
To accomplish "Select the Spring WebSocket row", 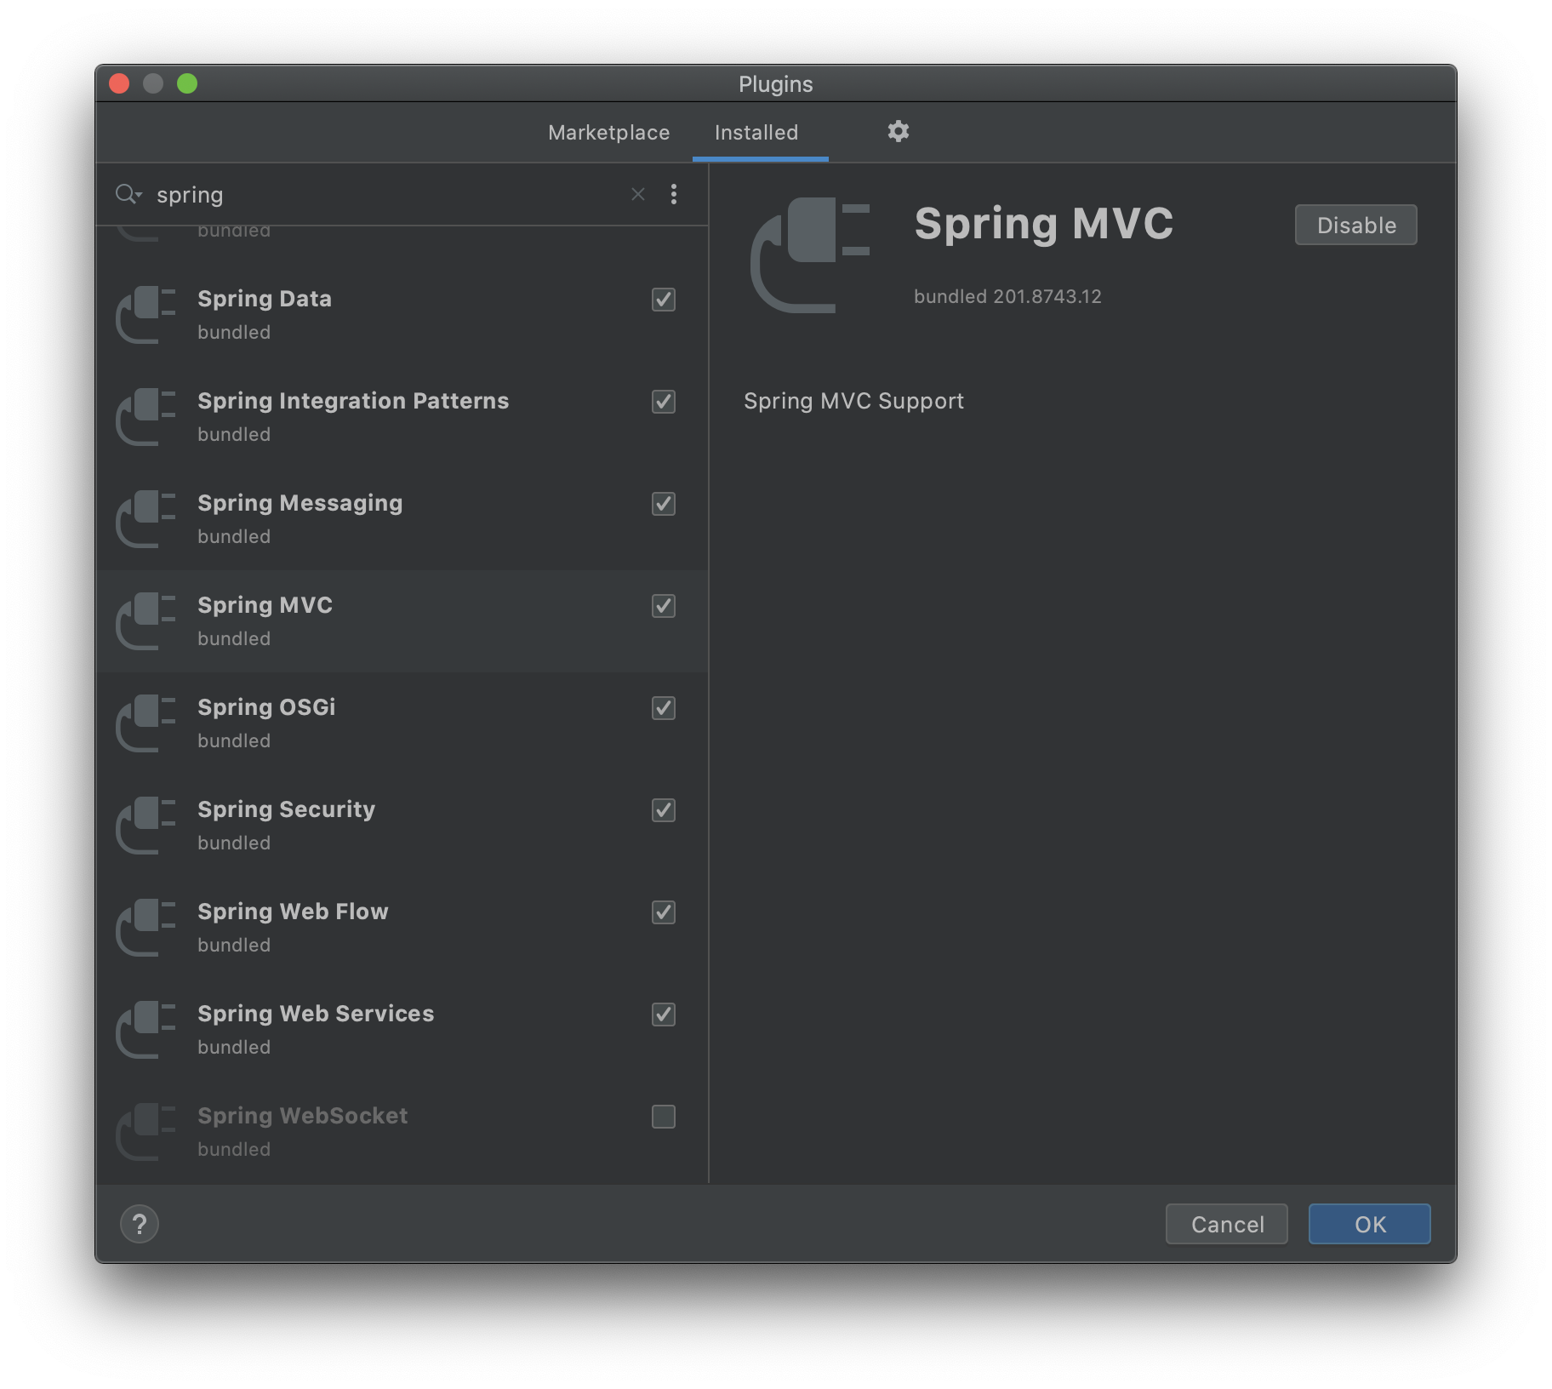I will 402,1132.
